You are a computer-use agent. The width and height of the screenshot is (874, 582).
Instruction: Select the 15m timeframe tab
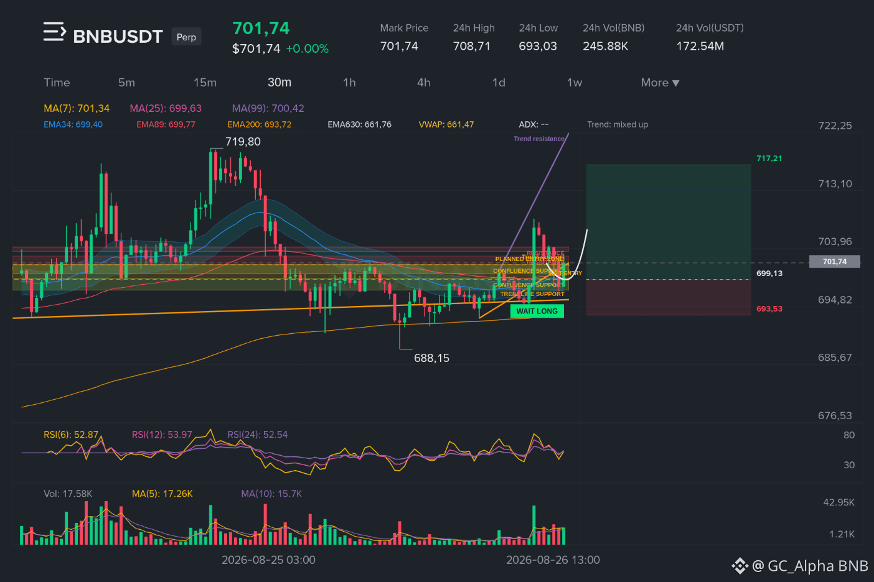(x=205, y=83)
